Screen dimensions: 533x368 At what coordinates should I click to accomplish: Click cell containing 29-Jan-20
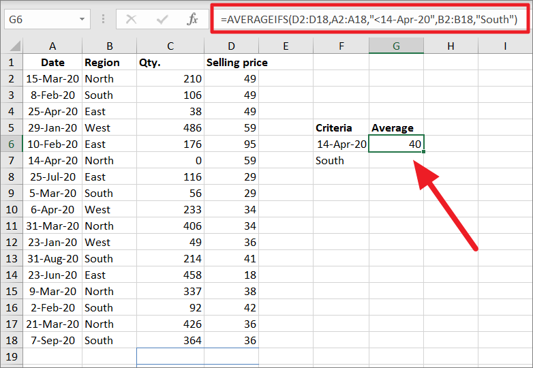[52, 127]
